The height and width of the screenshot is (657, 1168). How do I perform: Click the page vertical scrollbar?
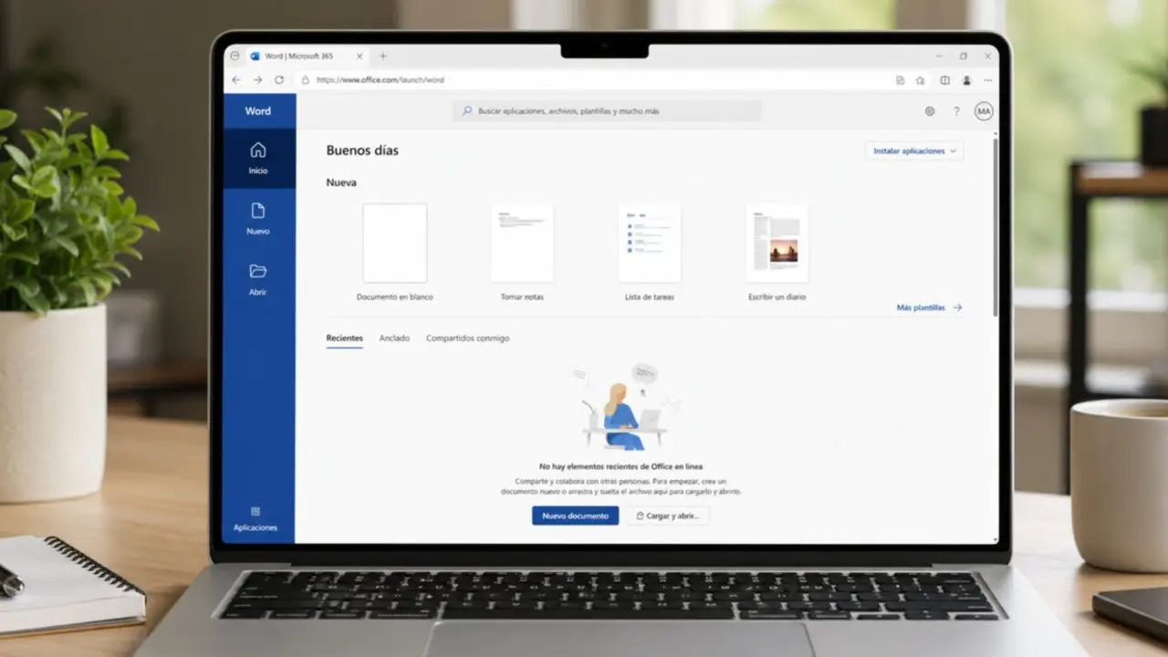[x=996, y=227]
